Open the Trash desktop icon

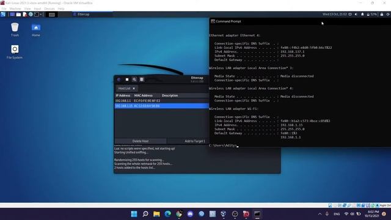pyautogui.click(x=15, y=30)
